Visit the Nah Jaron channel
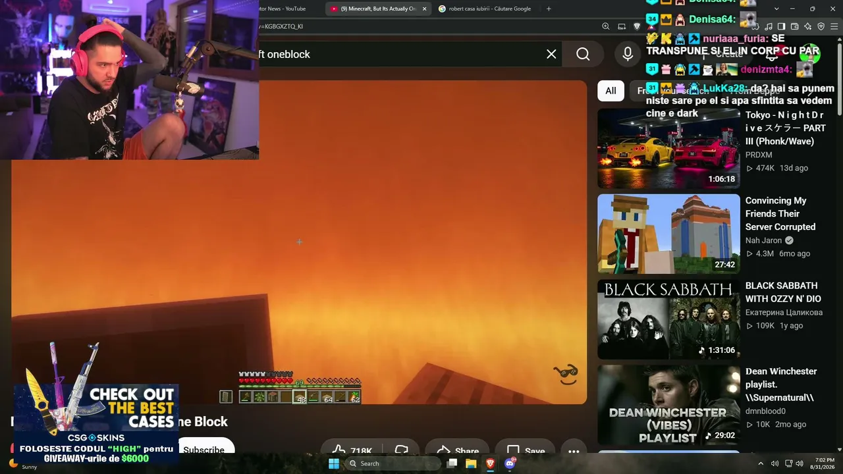The height and width of the screenshot is (474, 843). [x=763, y=240]
